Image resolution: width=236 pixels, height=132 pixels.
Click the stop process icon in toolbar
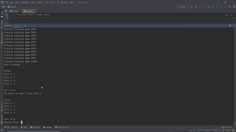[x=204, y=7]
